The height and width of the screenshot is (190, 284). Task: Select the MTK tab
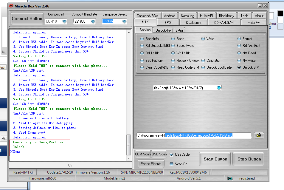click(145, 22)
